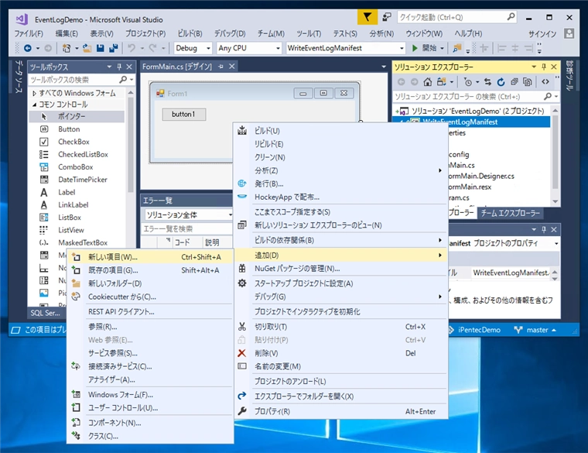
Task: Select 'NuGet パッケージの管理(N)...' context menu entry
Action: coord(340,269)
